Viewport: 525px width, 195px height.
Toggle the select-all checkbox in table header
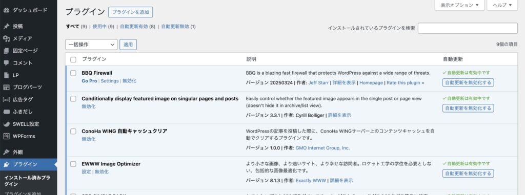coord(73,59)
